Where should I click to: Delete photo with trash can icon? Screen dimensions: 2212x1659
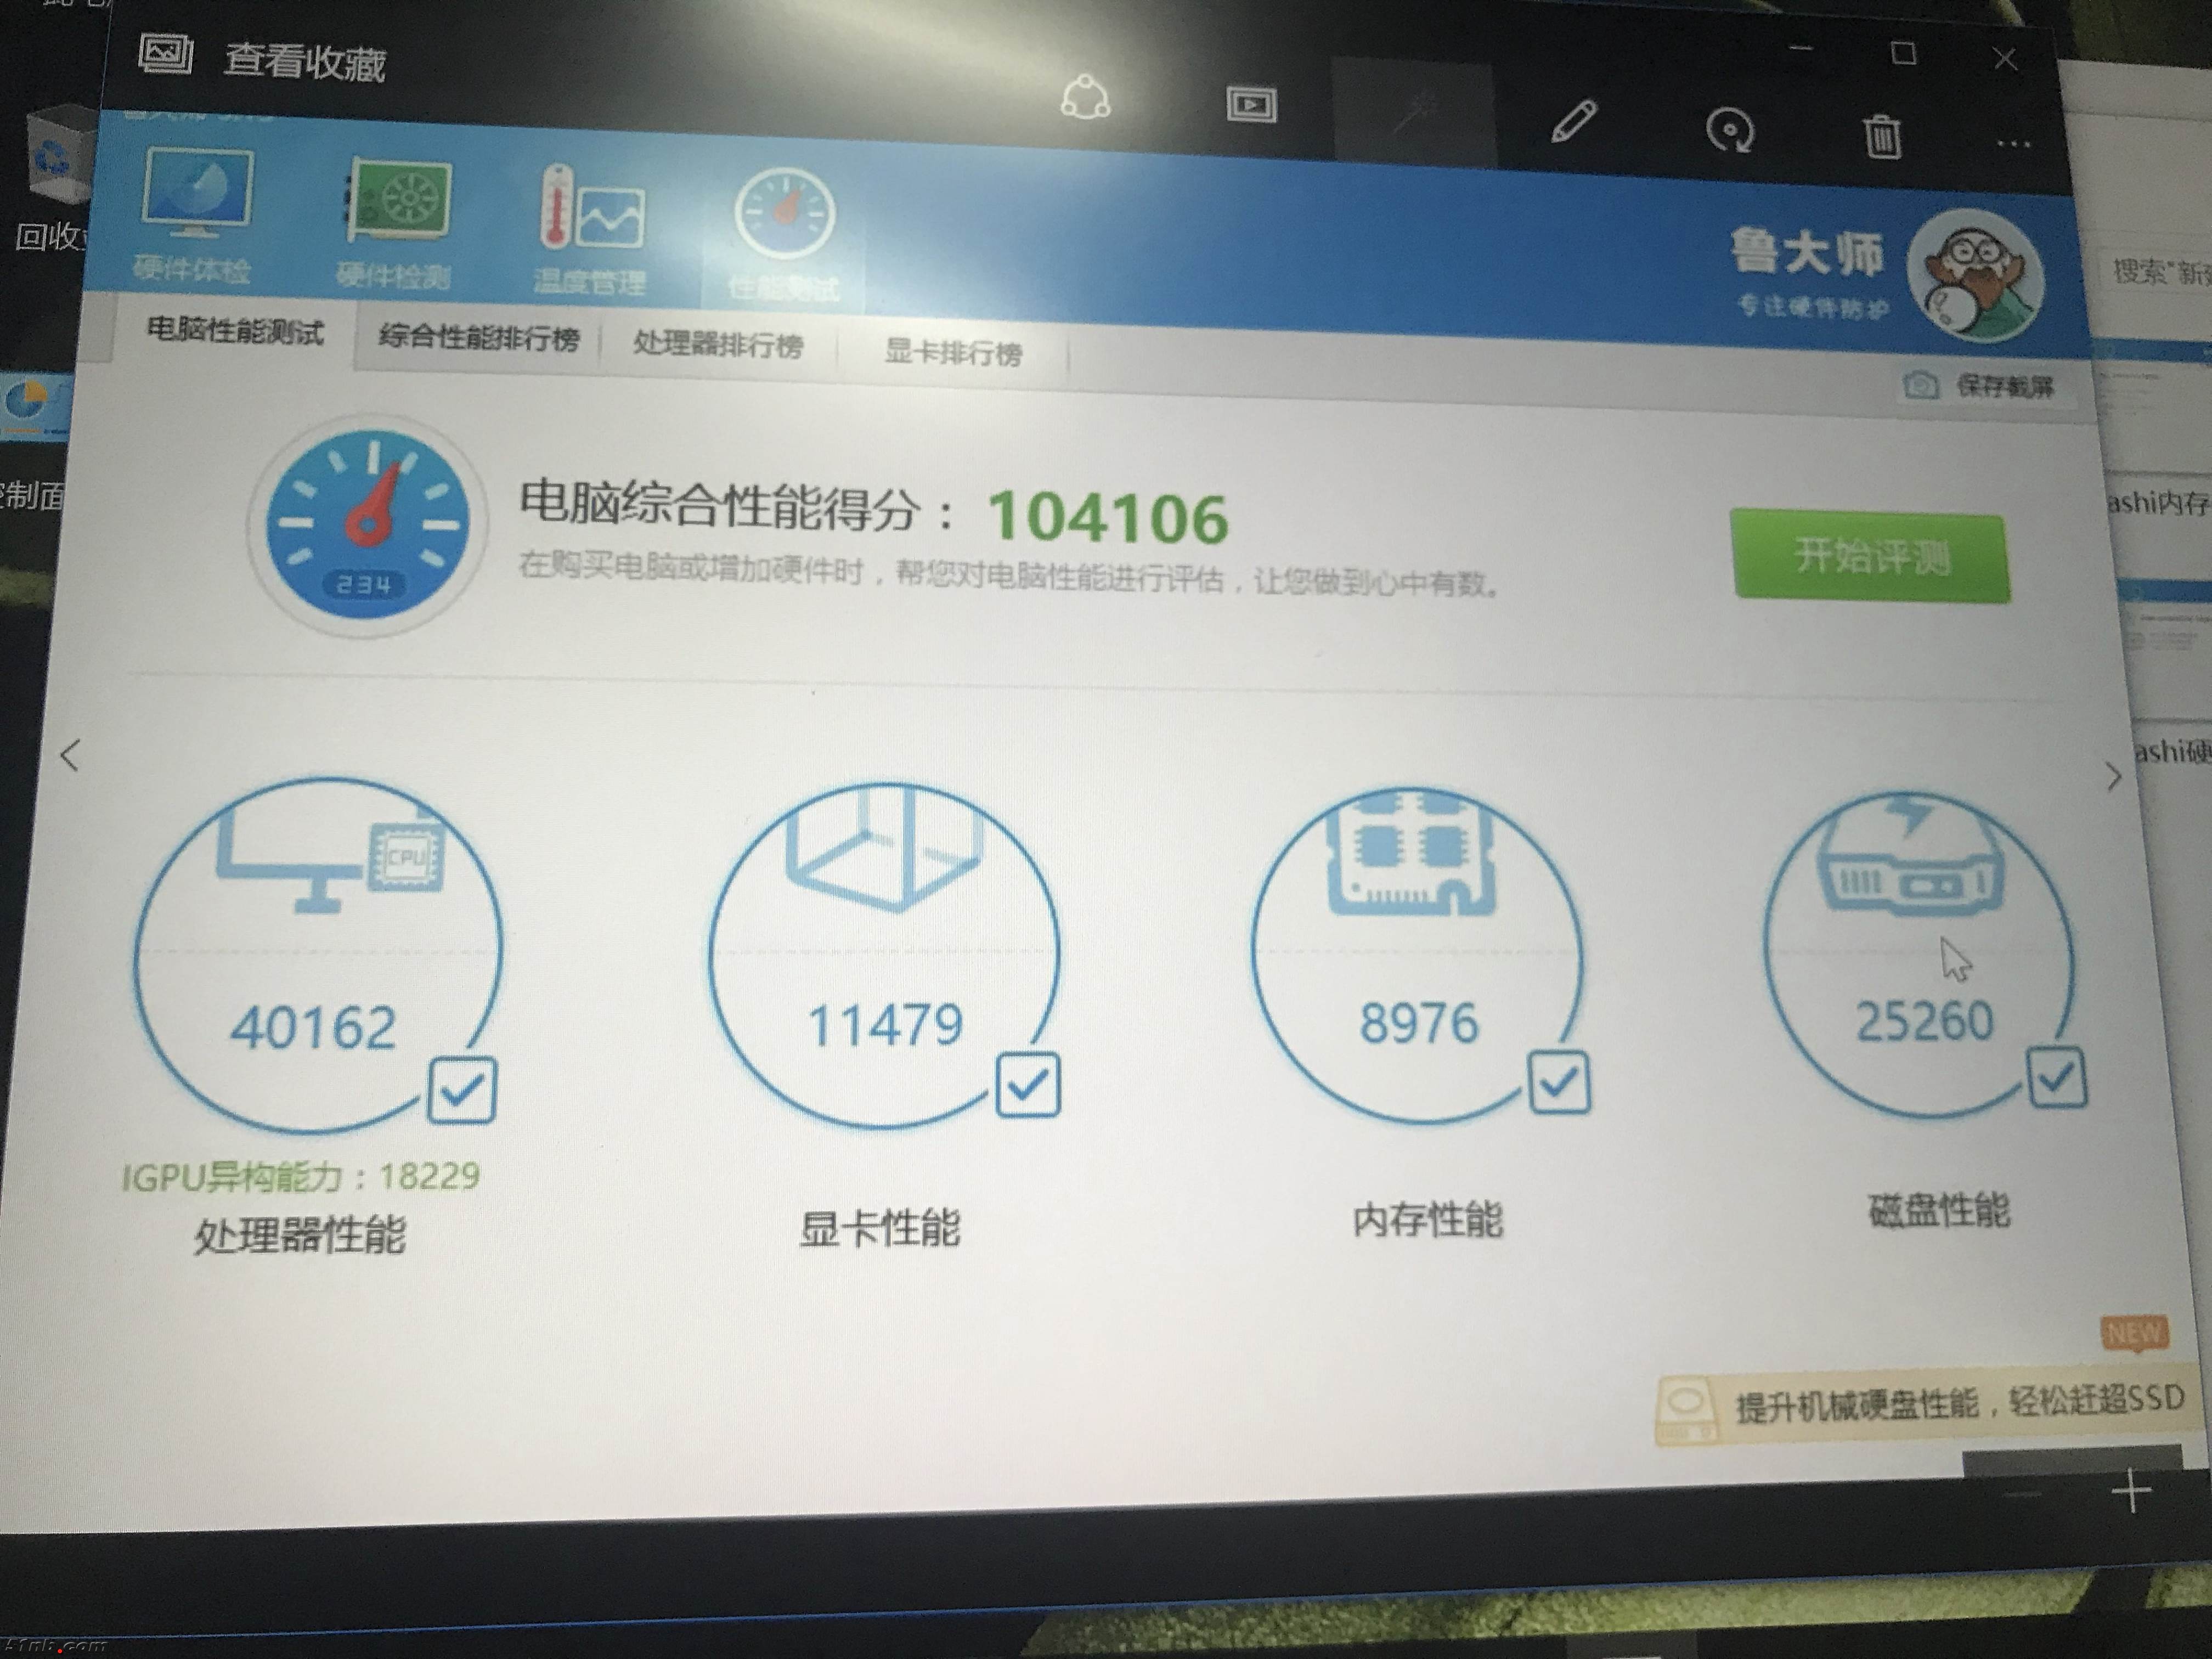1882,137
